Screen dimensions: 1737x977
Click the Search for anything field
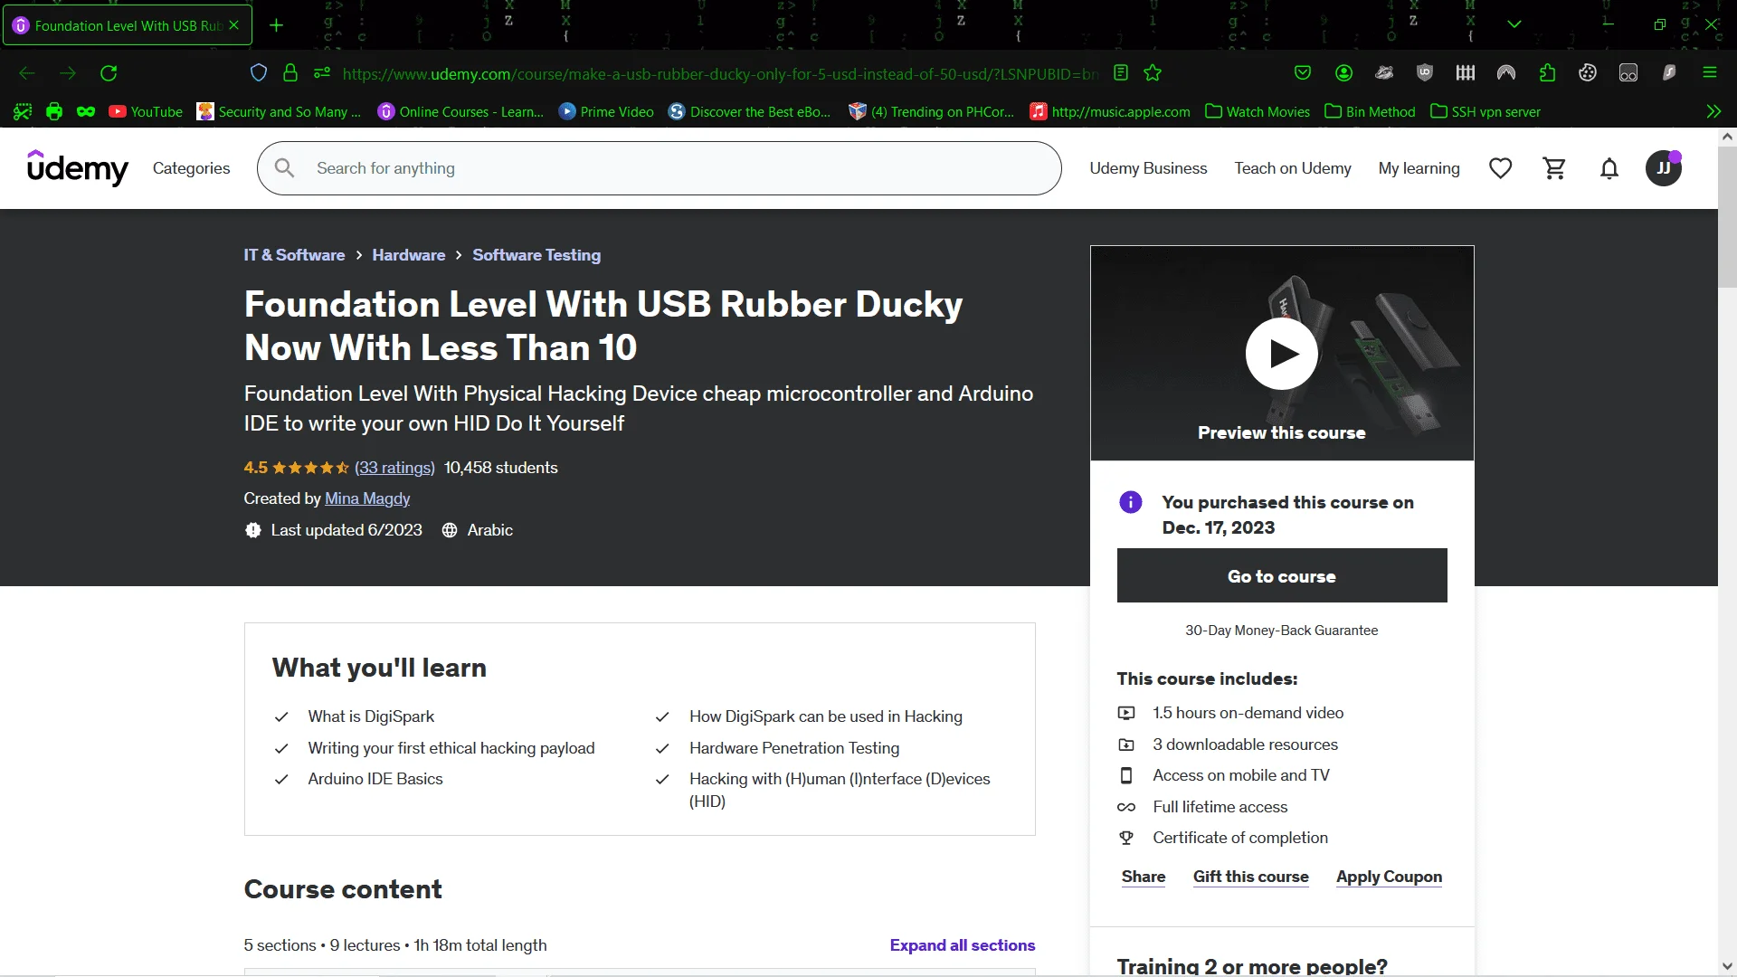[x=660, y=168]
